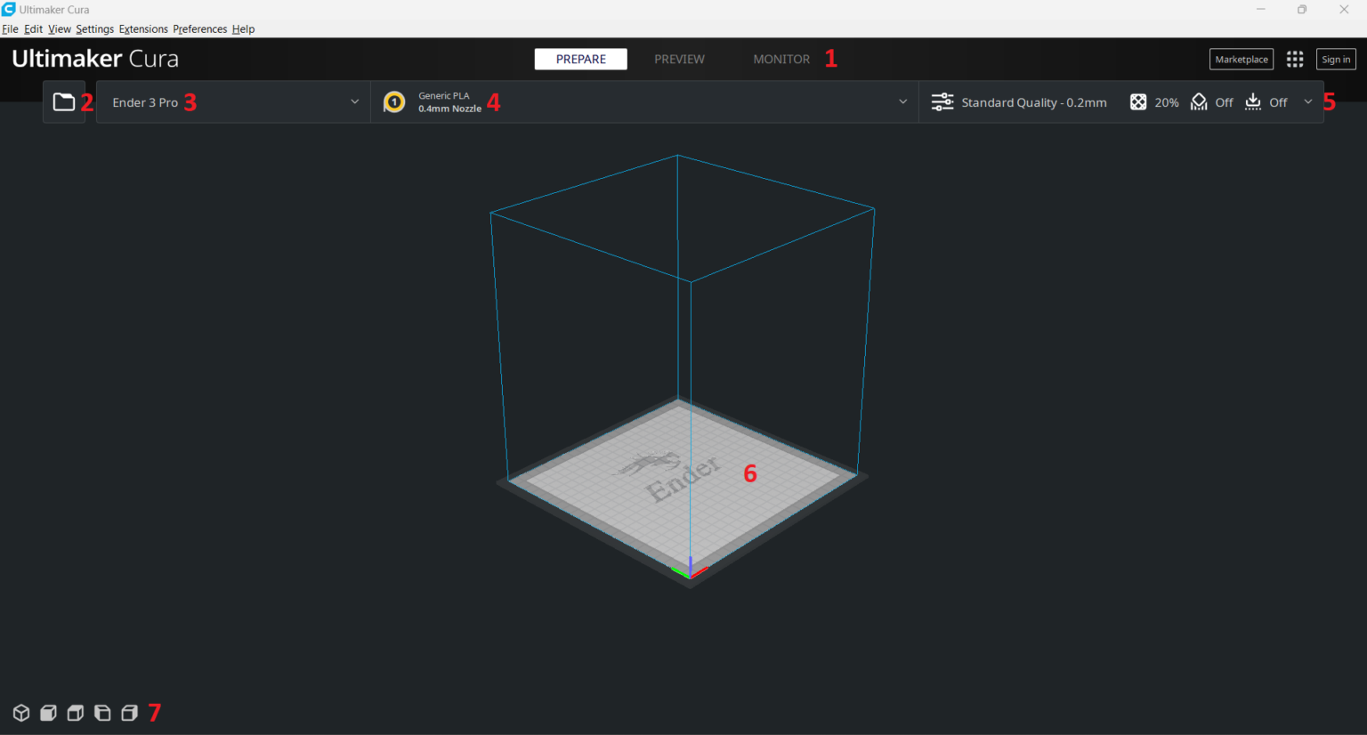This screenshot has height=735, width=1367.
Task: Expand the Generic PLA material dropdown arrow
Action: tap(902, 102)
